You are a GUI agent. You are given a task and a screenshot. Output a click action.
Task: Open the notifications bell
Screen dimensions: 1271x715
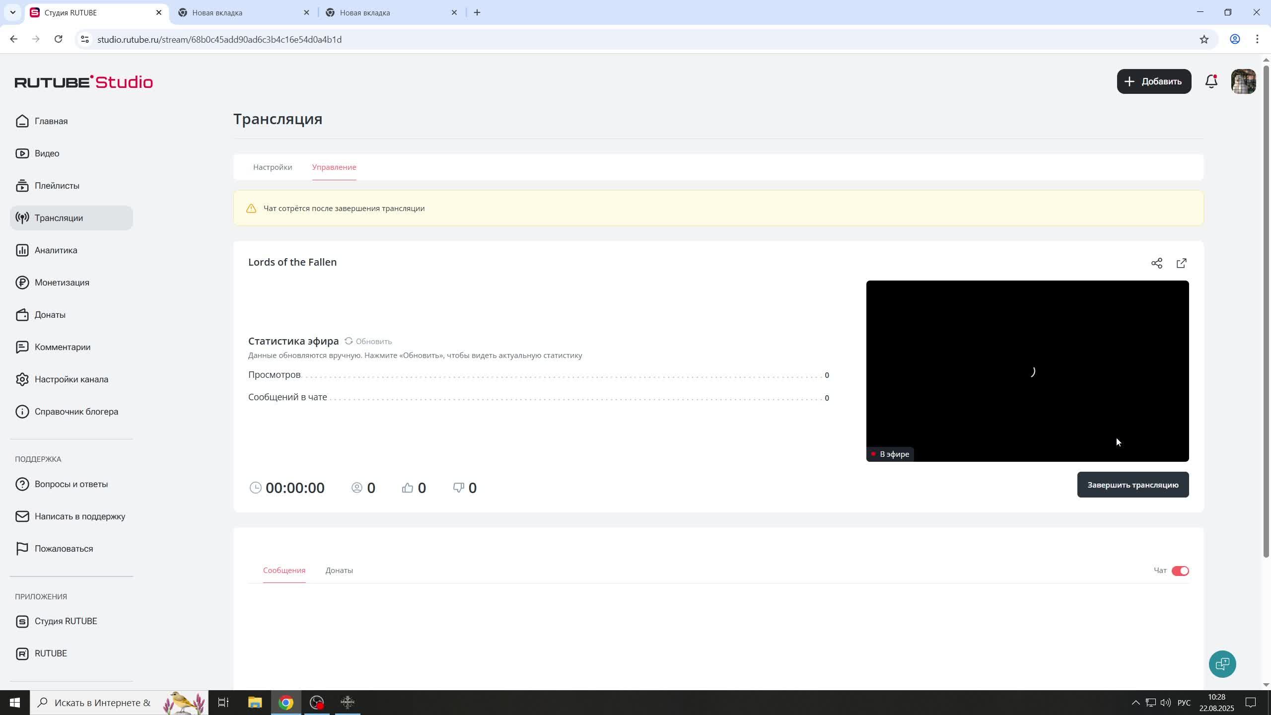[x=1211, y=81]
